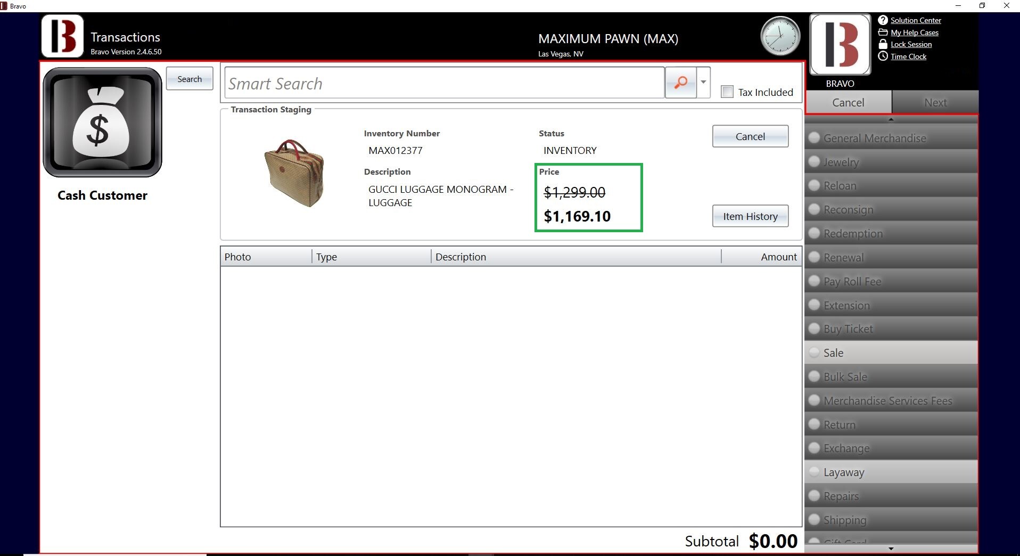Open the Solution Center link
This screenshot has height=556, width=1020.
pyautogui.click(x=916, y=20)
